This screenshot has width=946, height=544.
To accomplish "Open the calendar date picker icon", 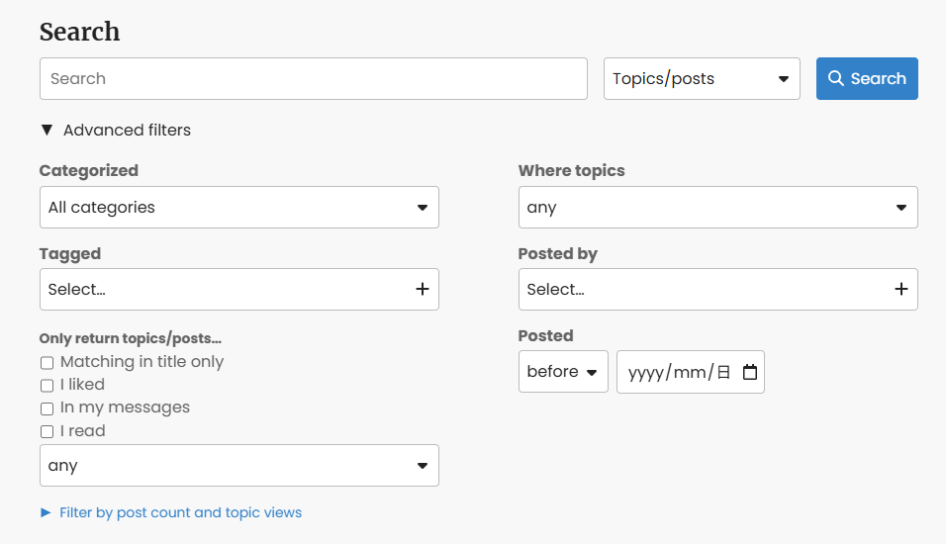I will coord(749,372).
